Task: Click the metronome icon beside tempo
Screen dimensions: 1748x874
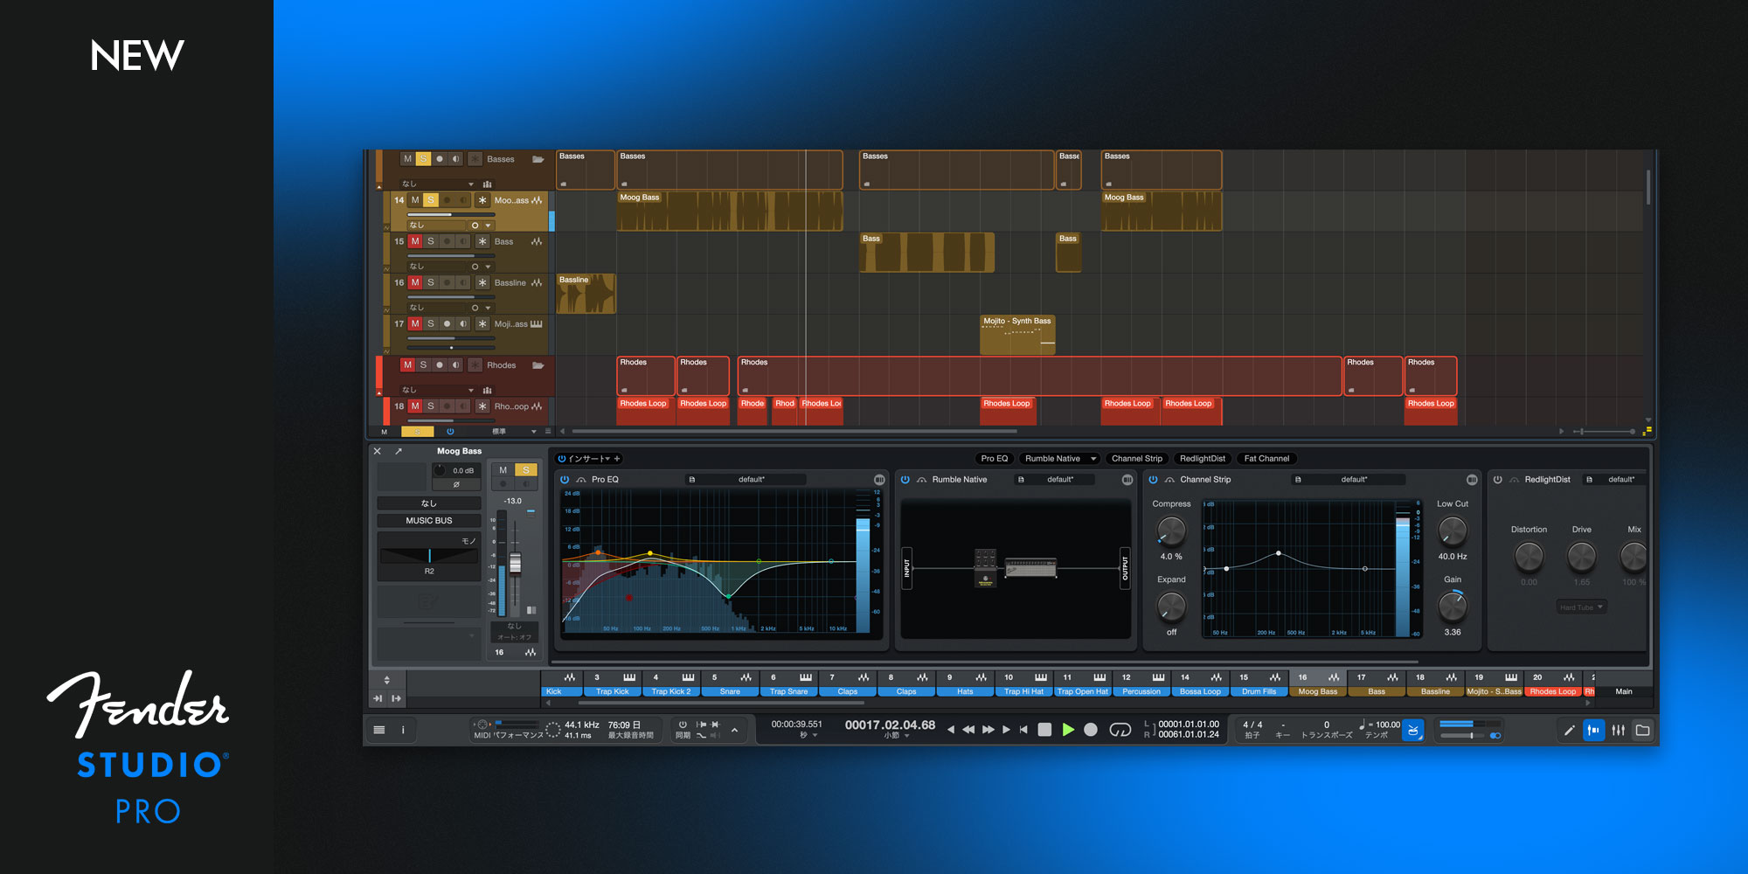Action: tap(1413, 730)
